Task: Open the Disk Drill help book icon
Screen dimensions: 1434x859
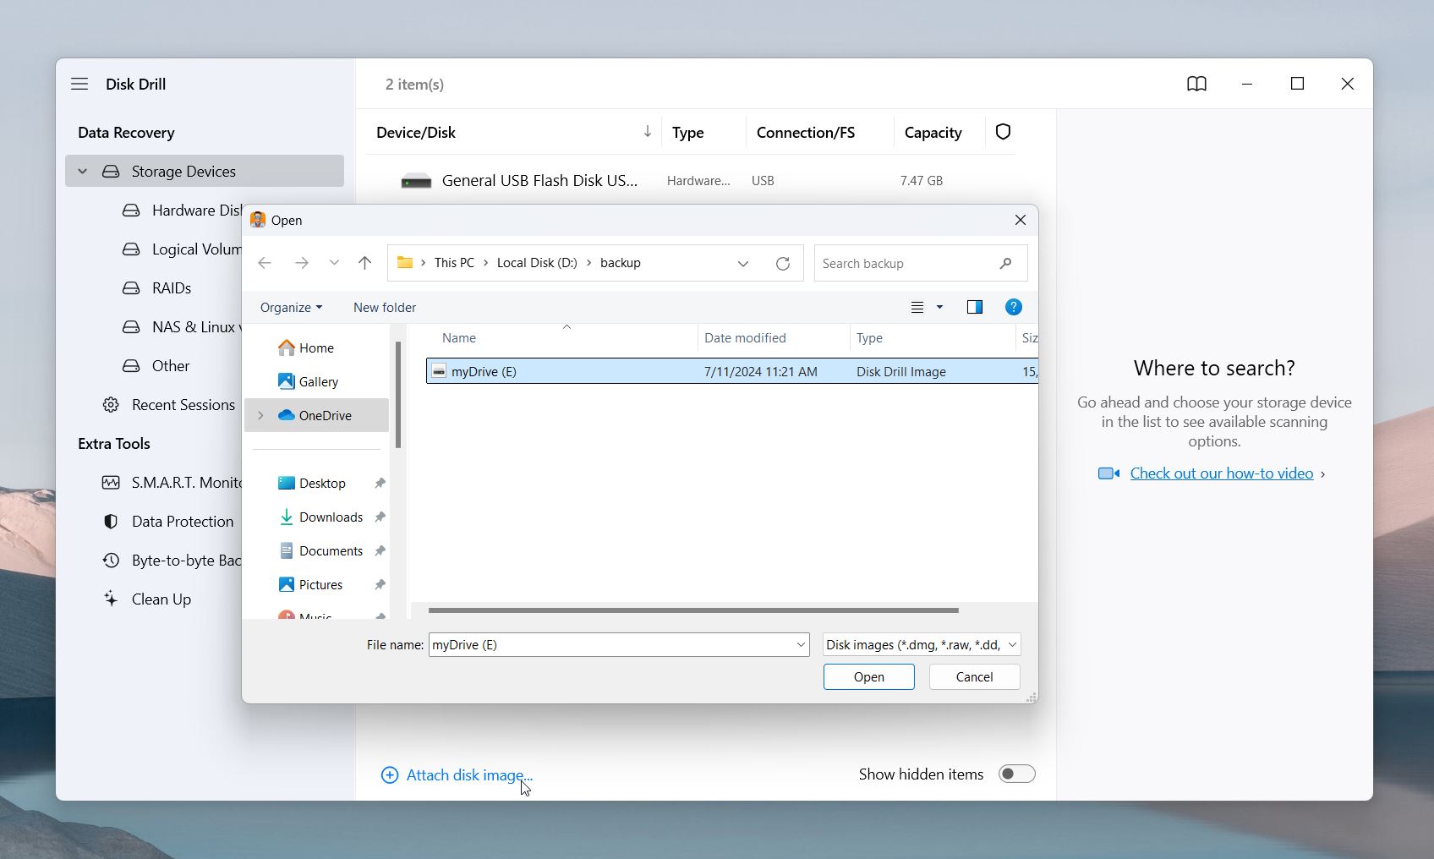Action: [x=1196, y=84]
